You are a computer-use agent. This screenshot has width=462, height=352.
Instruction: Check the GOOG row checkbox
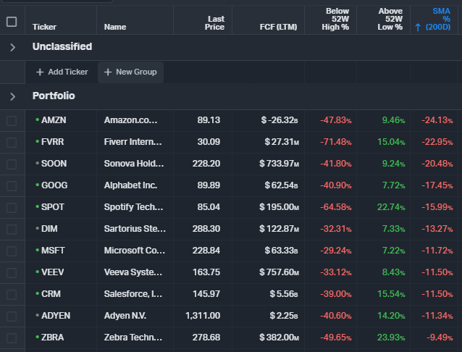point(12,185)
